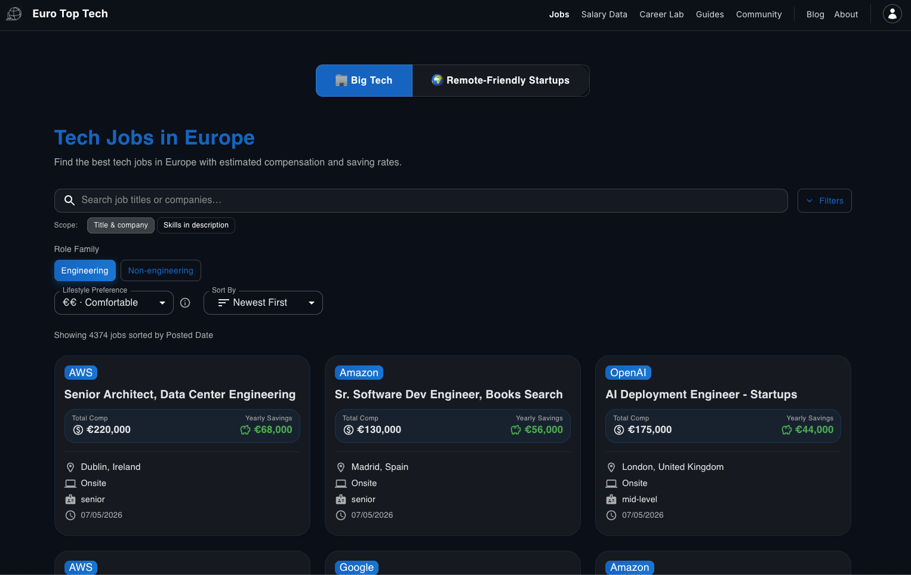This screenshot has width=911, height=575.
Task: Open the AI Deployment Engineer - Startups job
Action: [701, 395]
